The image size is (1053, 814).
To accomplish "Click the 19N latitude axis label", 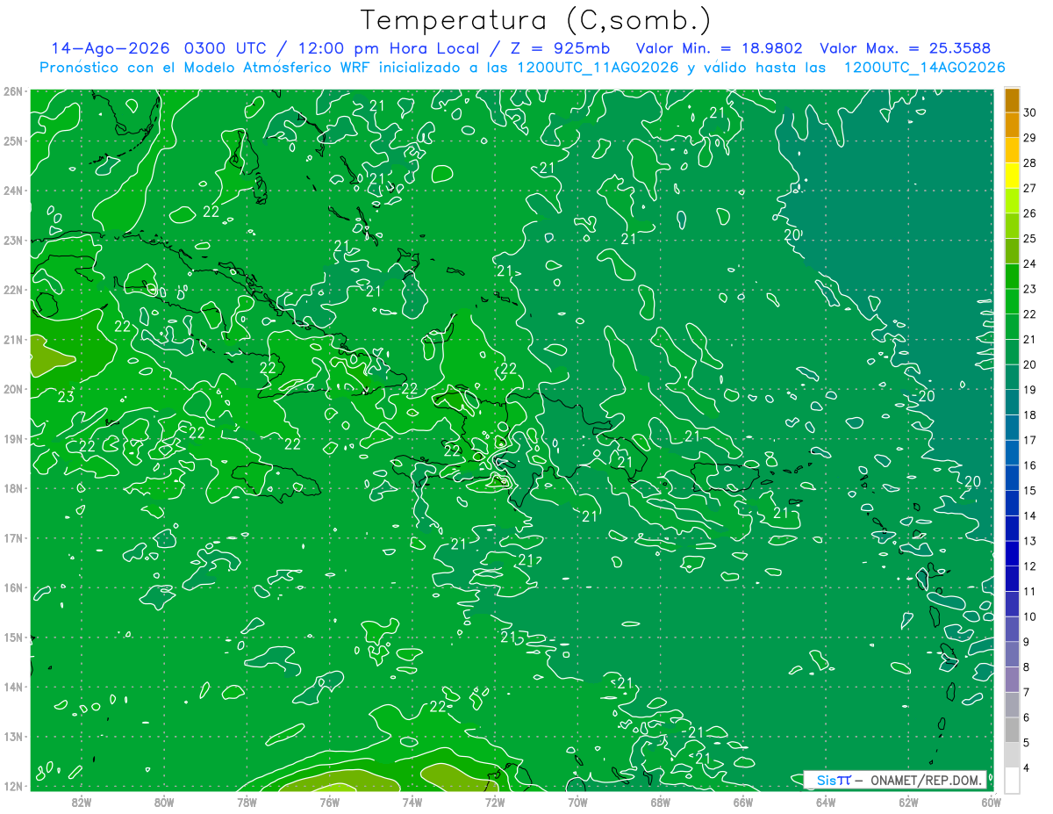I will tap(13, 438).
